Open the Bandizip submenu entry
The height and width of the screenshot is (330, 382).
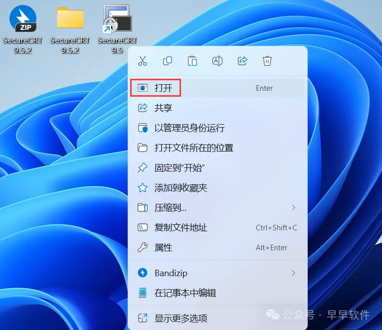217,273
